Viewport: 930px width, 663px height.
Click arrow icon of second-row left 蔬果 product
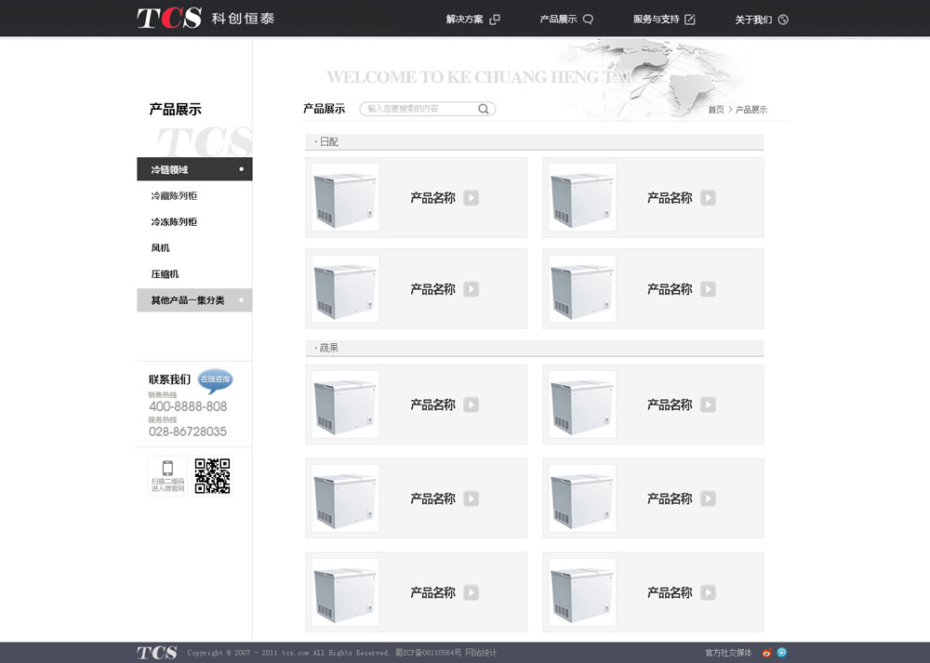471,498
